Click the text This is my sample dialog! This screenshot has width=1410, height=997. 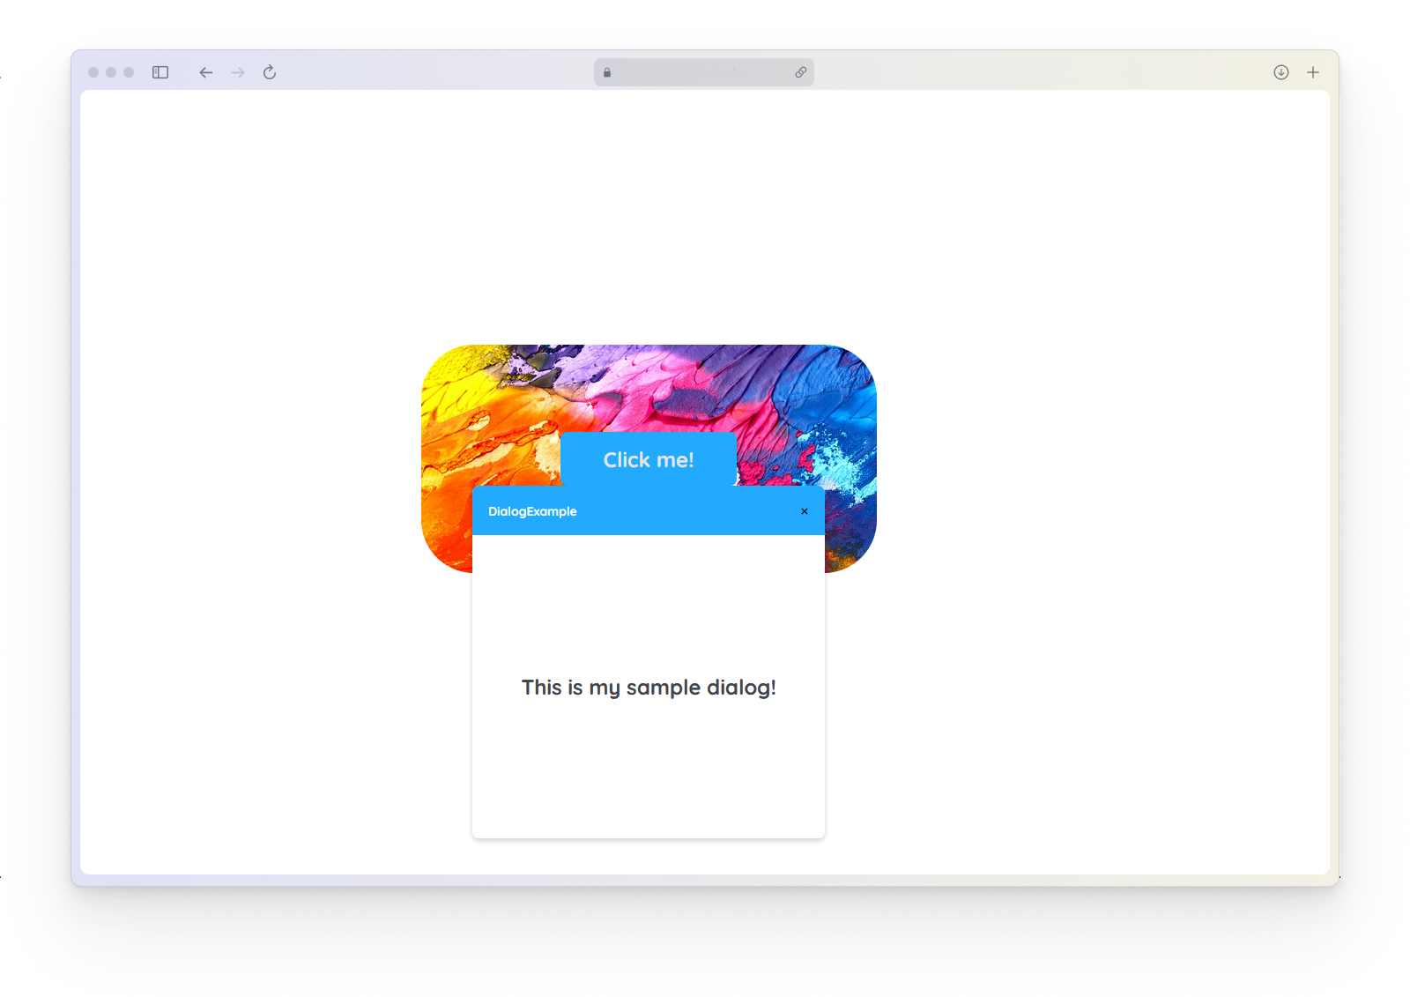click(648, 688)
